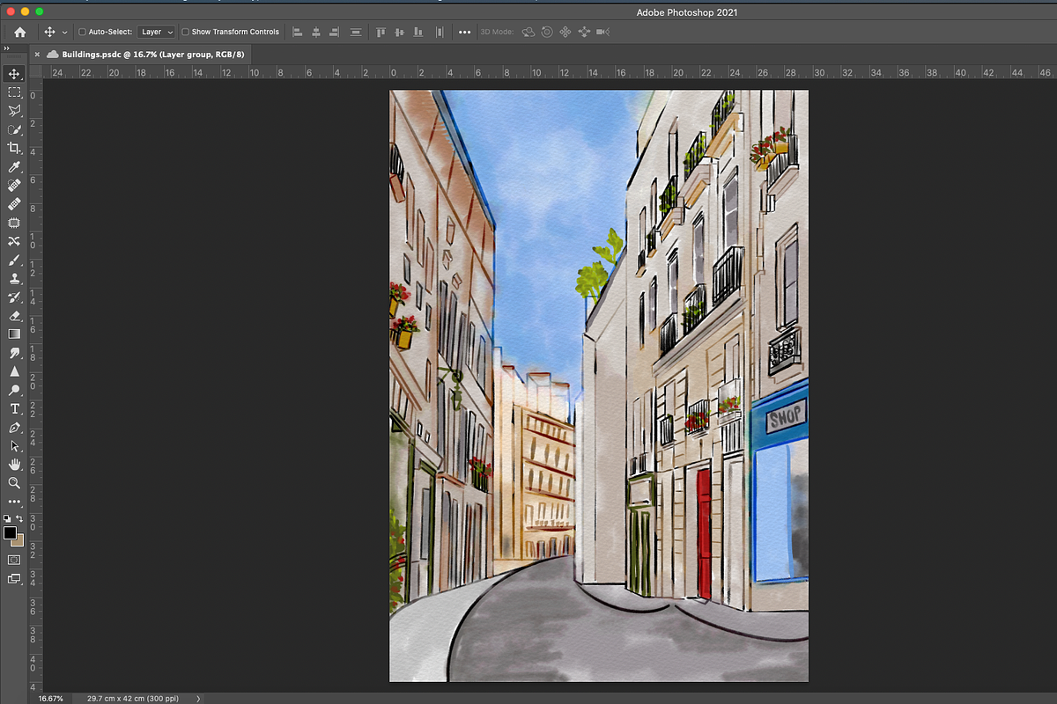Screen dimensions: 1057x704
Task: Select the History Brush tool
Action: click(14, 297)
